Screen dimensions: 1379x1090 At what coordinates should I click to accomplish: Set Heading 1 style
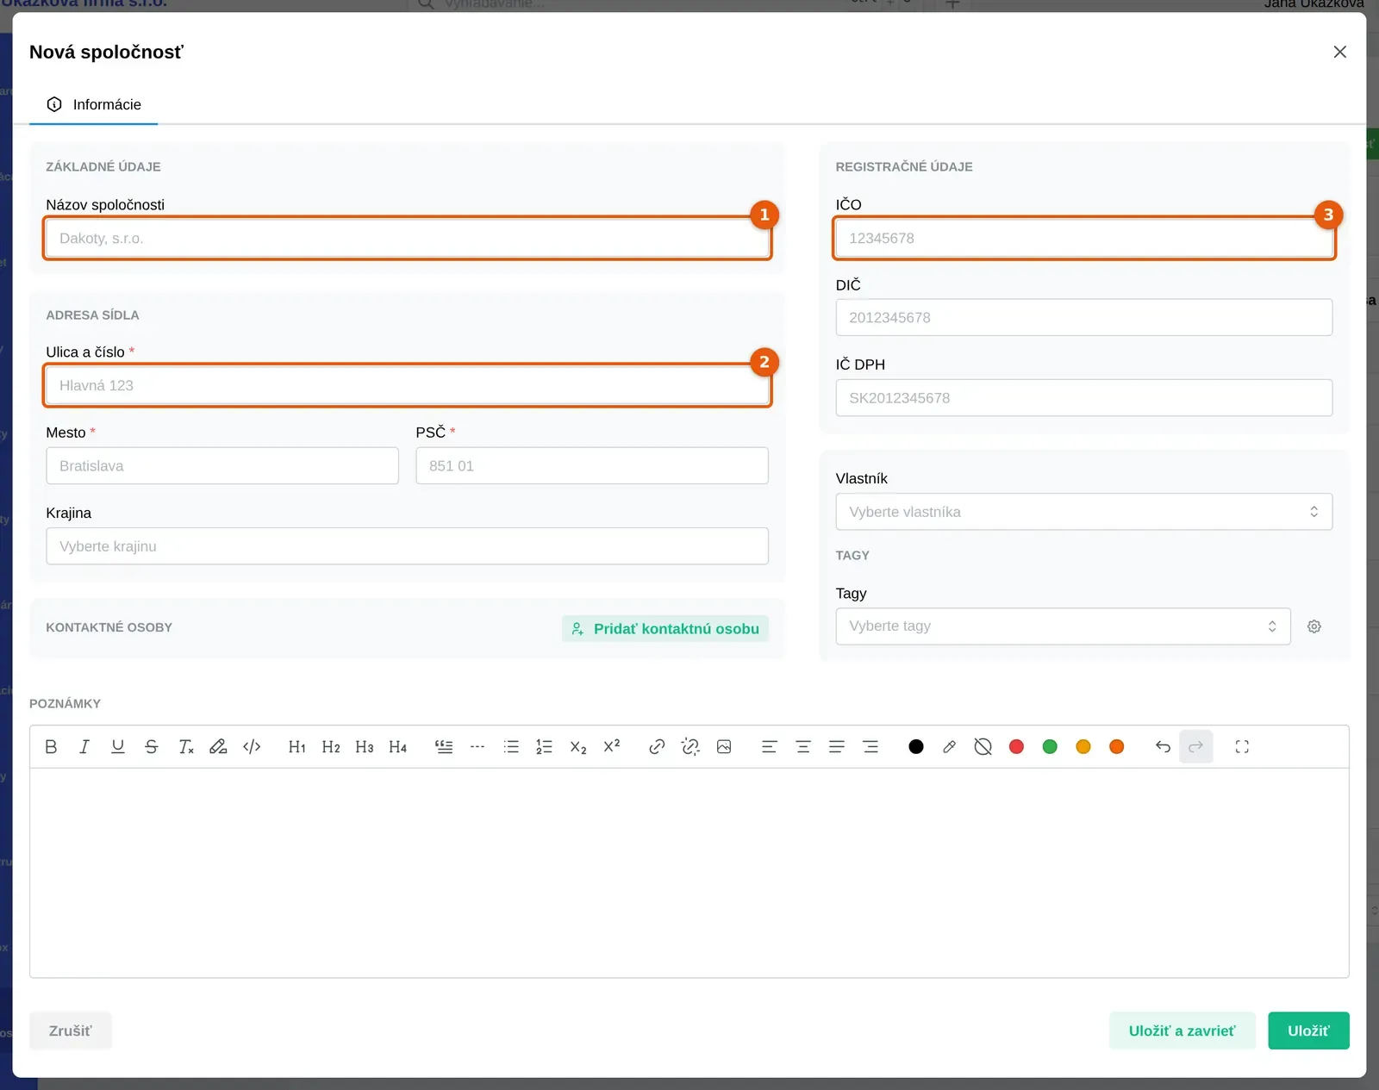tap(297, 747)
